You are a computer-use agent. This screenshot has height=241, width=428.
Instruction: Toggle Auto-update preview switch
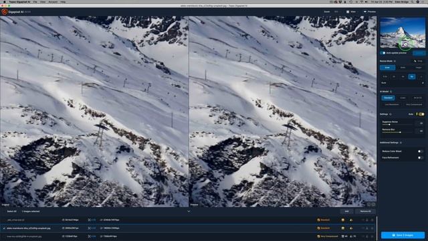(383, 53)
